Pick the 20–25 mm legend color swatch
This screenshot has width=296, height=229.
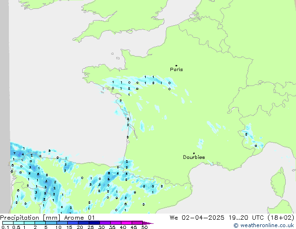click(84, 223)
